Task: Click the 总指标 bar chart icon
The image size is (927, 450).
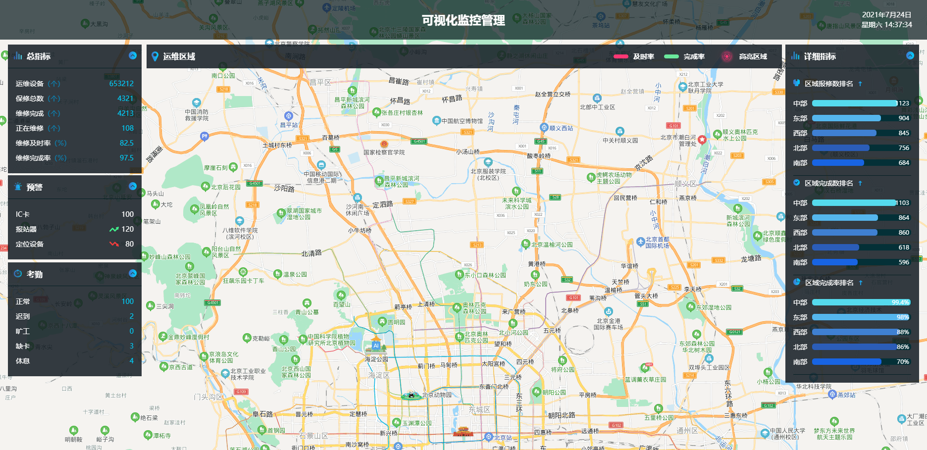Action: point(18,55)
